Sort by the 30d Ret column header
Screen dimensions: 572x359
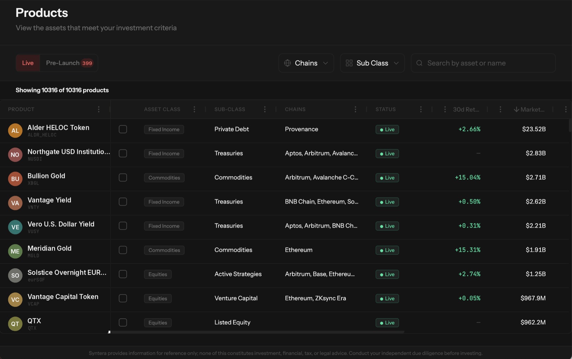466,109
